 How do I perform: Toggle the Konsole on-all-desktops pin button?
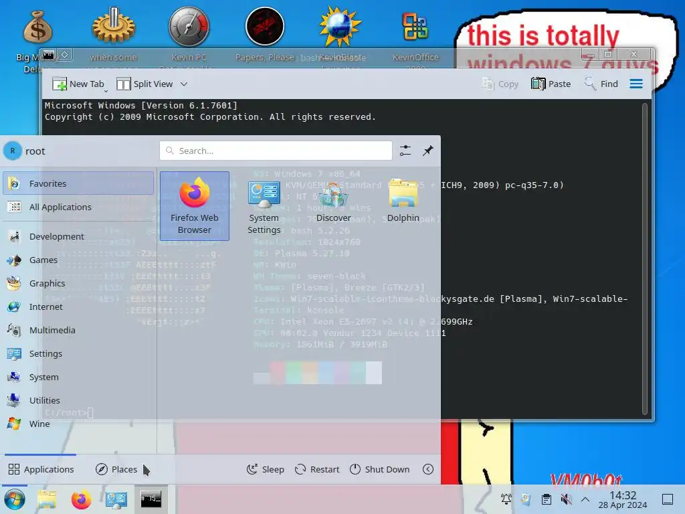tap(65, 55)
